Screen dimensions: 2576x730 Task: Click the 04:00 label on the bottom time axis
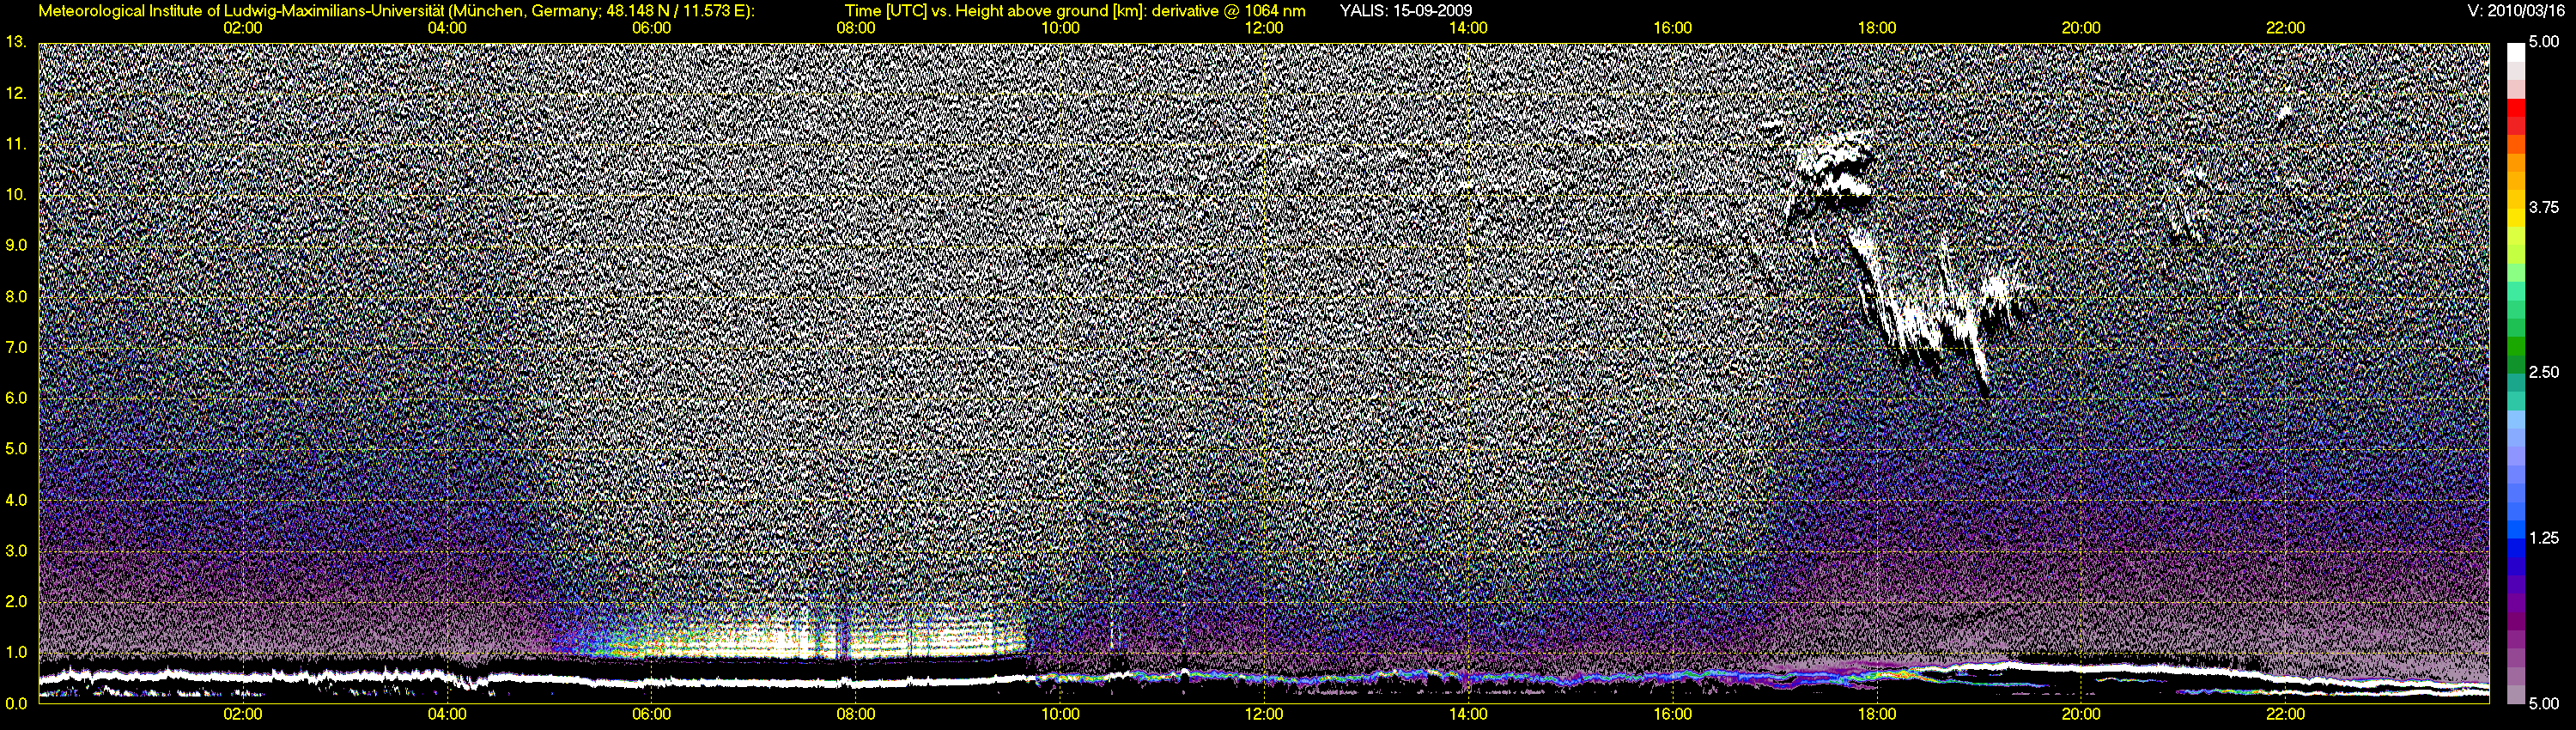point(447,715)
